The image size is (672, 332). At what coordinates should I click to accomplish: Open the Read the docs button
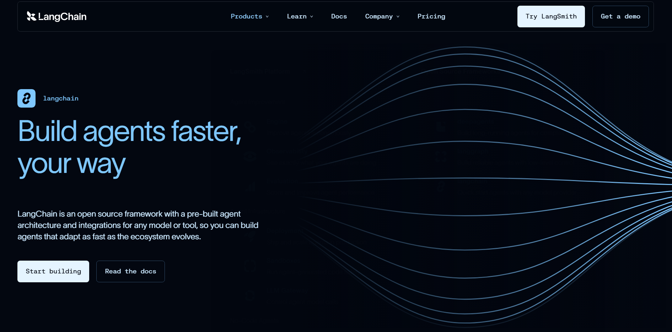pyautogui.click(x=130, y=271)
